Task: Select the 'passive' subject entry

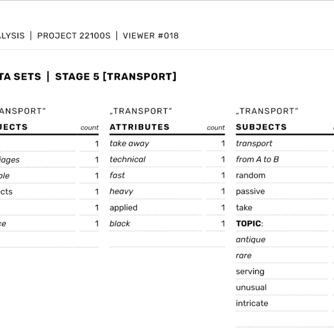Action: [x=250, y=191]
